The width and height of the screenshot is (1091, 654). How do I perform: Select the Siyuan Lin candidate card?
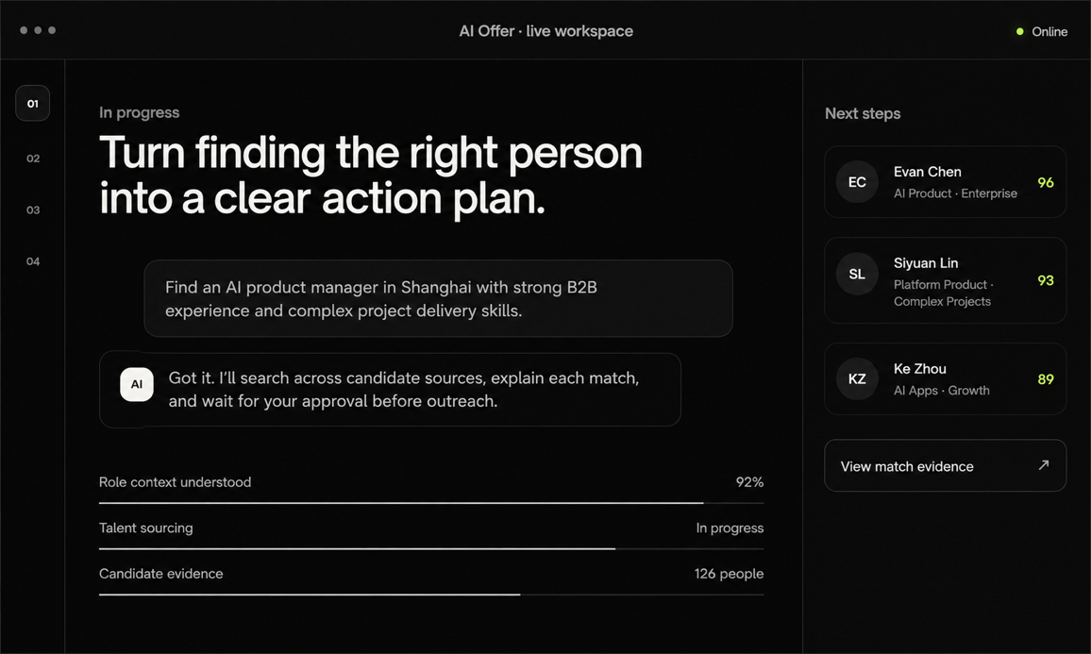(945, 280)
